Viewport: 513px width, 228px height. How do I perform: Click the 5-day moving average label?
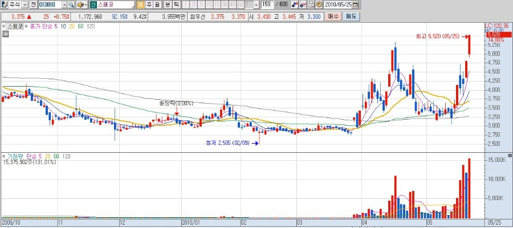click(x=55, y=26)
